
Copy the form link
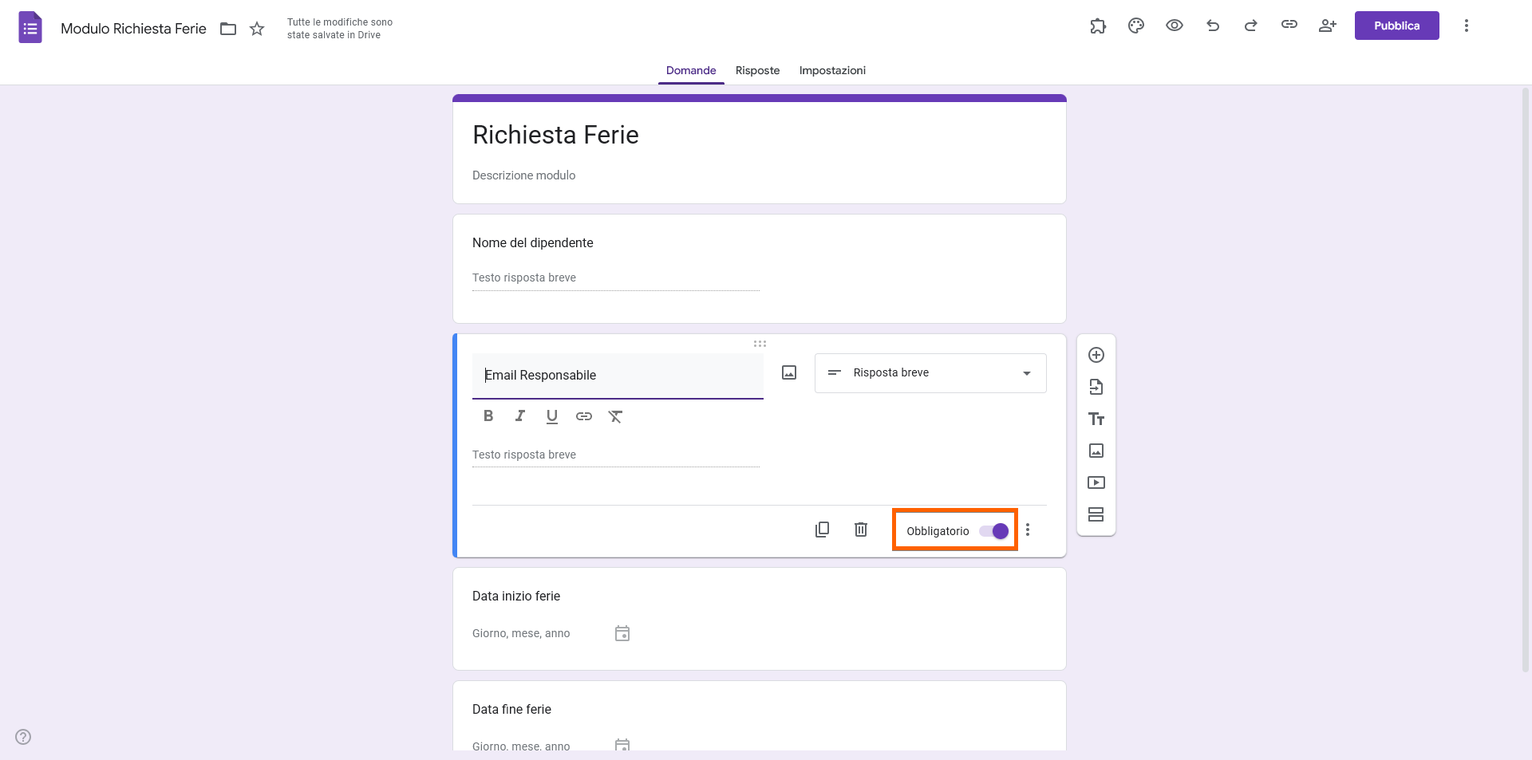[1289, 26]
